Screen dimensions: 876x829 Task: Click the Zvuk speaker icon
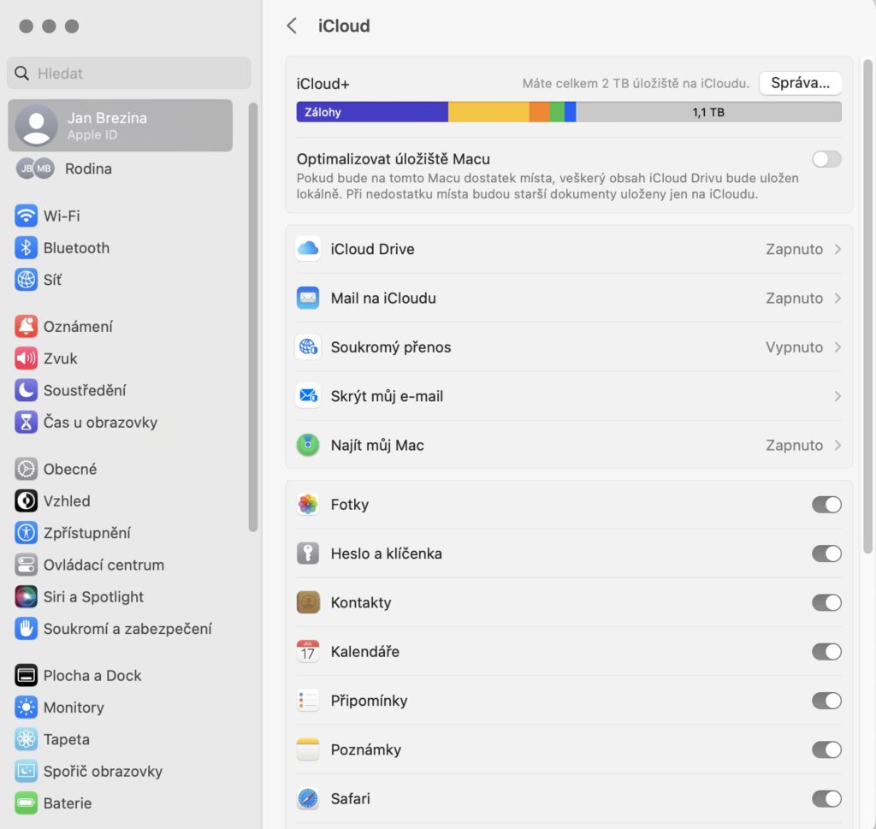pyautogui.click(x=26, y=358)
